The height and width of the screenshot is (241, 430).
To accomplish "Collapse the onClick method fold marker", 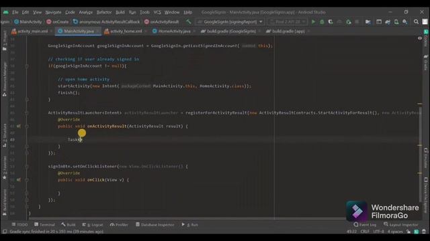I will coord(27,180).
